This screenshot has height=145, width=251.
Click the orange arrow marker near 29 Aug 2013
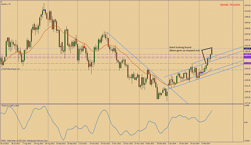tap(48, 19)
